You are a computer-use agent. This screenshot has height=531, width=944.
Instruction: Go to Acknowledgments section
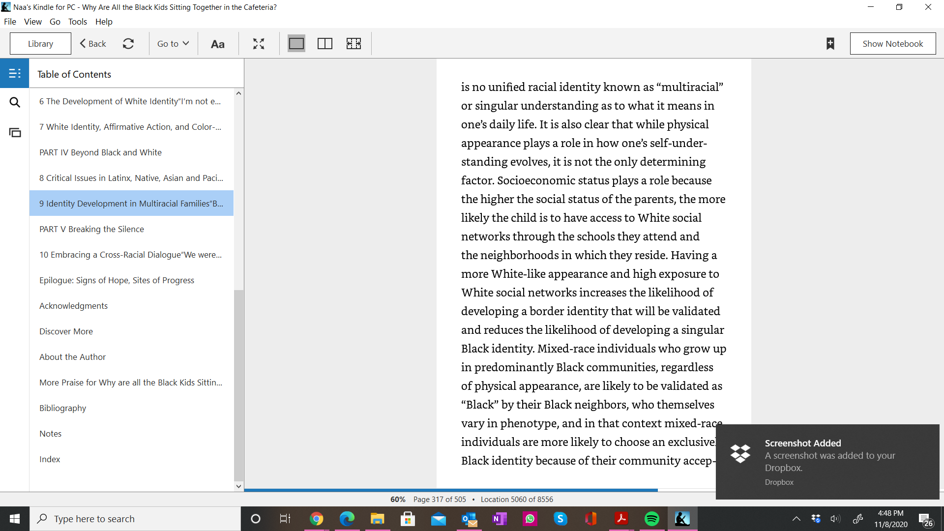point(131,306)
